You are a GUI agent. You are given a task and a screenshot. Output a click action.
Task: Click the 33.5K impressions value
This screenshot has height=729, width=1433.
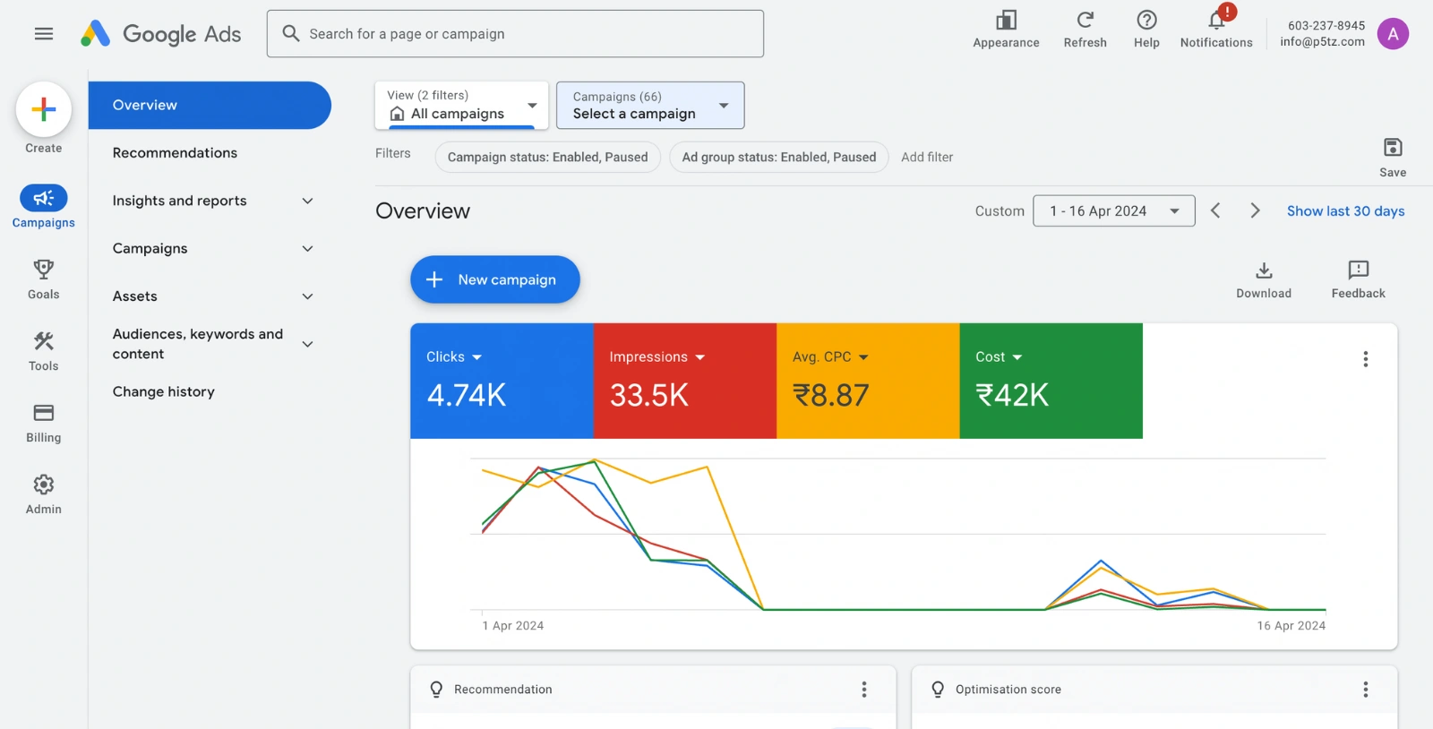point(649,395)
